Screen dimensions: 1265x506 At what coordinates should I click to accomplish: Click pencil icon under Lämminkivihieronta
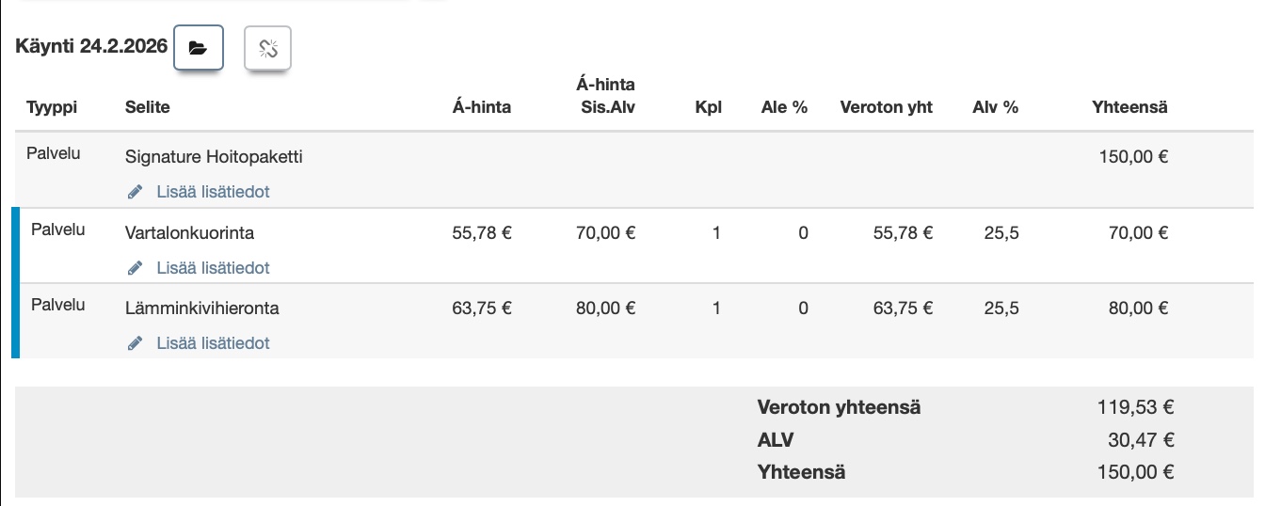coord(136,343)
